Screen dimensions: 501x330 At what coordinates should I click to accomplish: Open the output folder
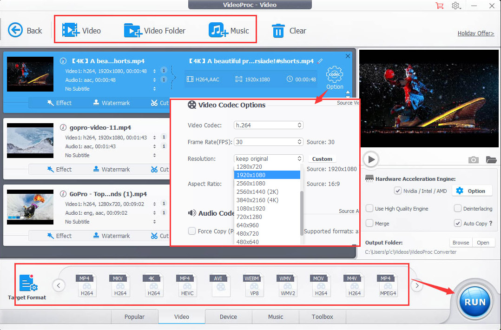coord(483,243)
